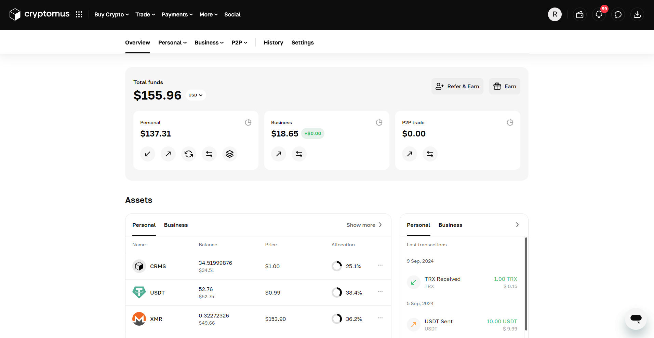The height and width of the screenshot is (338, 654).
Task: Click the send arrow icon on P2P trade card
Action: [409, 154]
